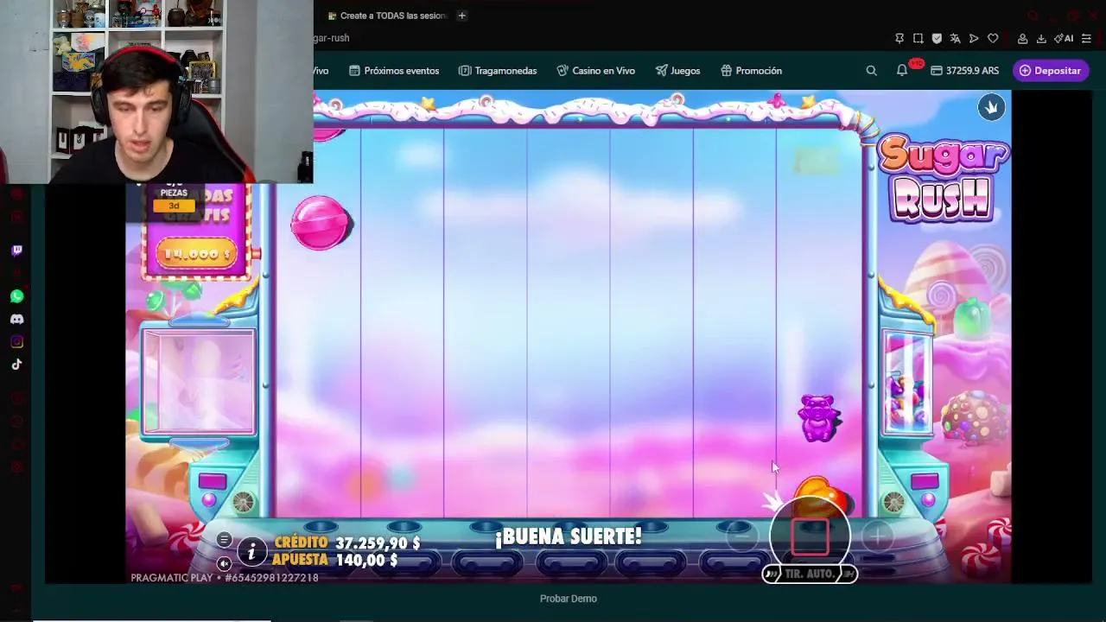This screenshot has height=622, width=1106.
Task: Open the browser profile icon
Action: (x=1022, y=38)
